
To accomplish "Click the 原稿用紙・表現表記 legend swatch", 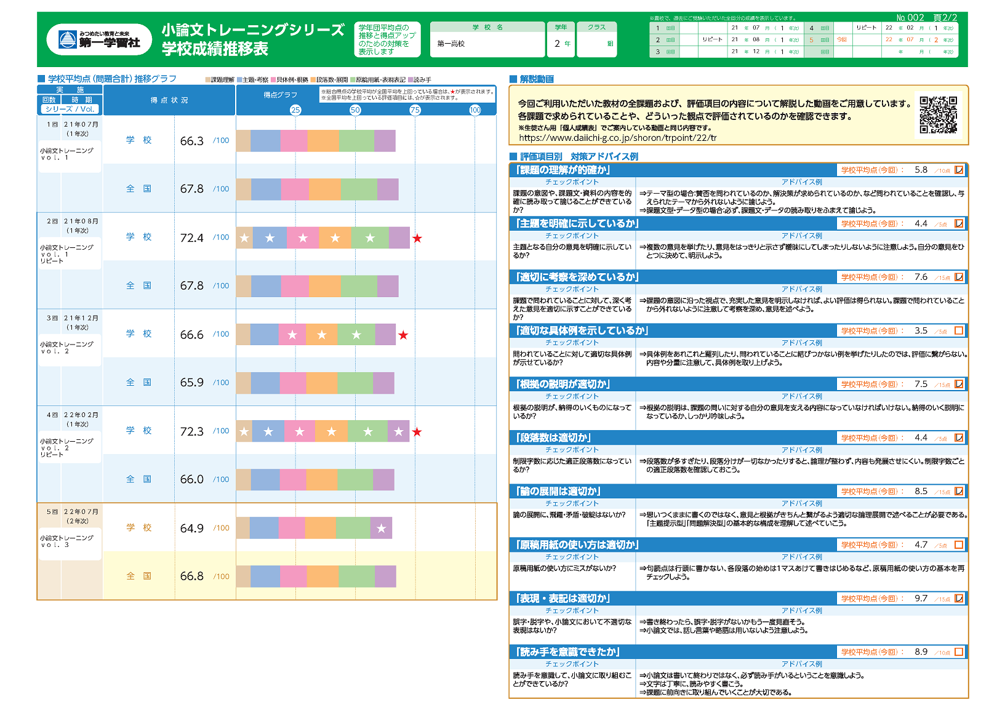I will [353, 80].
